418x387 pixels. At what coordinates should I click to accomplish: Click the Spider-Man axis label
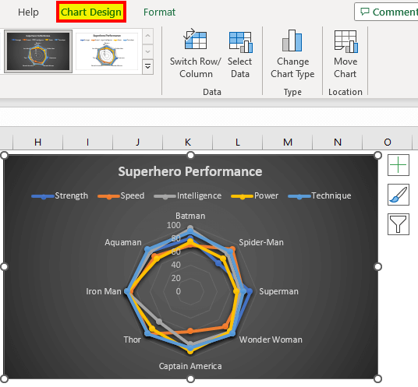pos(261,242)
